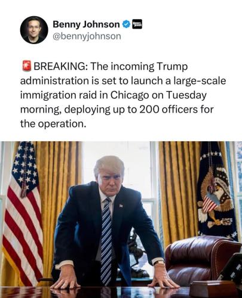This screenshot has height=298, width=242.
Task: Click the black affiliate badge beside name
Action: tap(137, 24)
